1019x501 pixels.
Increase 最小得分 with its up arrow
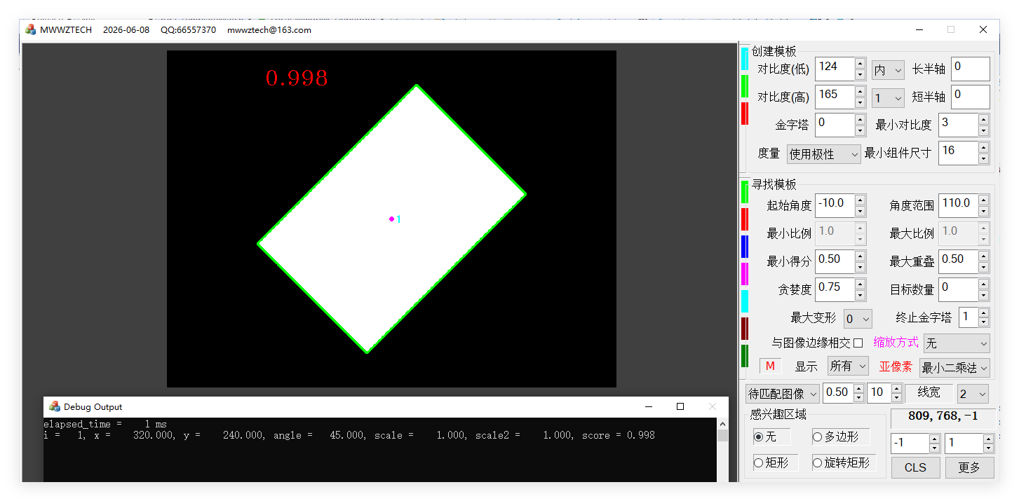861,256
